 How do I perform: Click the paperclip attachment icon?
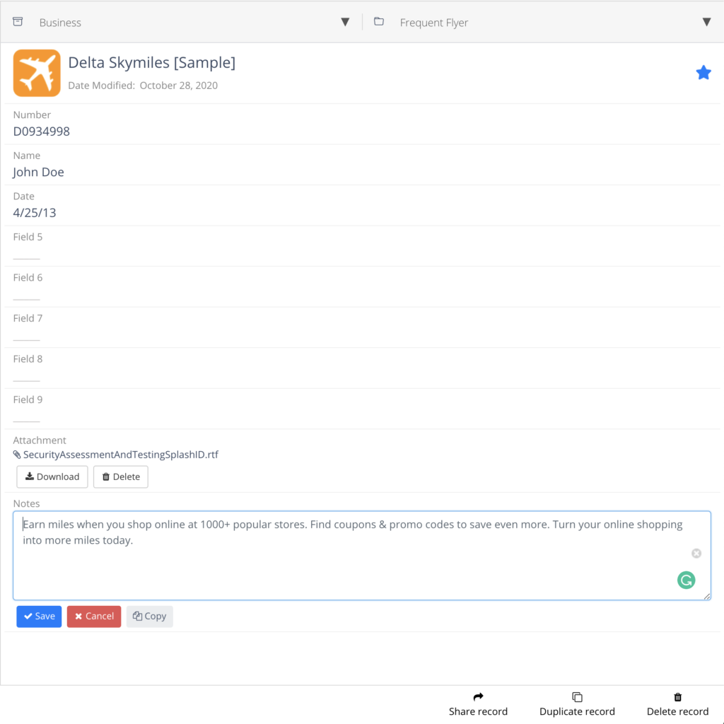(x=17, y=455)
